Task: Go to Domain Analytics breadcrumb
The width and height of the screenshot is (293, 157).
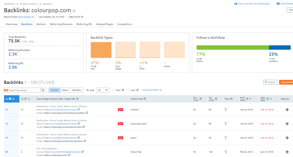Action: point(29,4)
